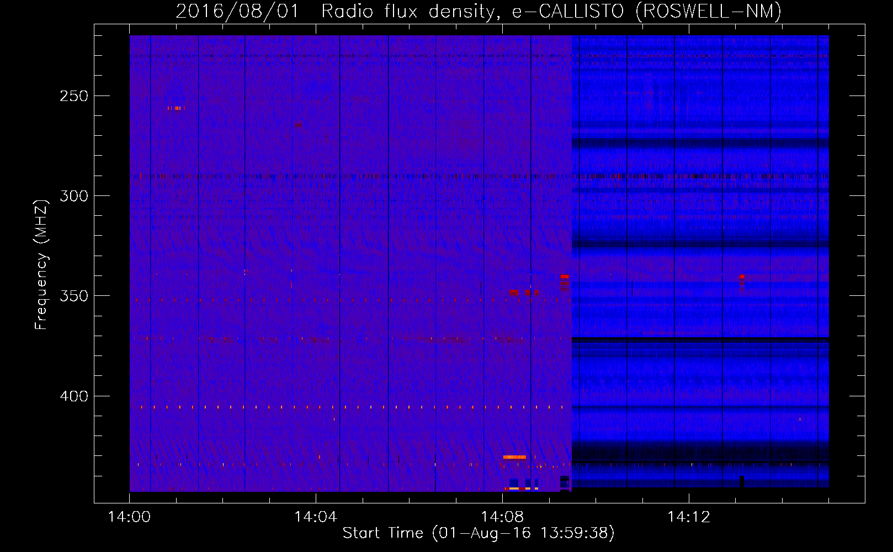Image resolution: width=893 pixels, height=552 pixels.
Task: Click the 400 frequency tick label
Action: click(74, 396)
